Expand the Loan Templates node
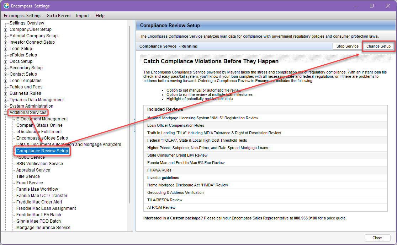Image resolution: width=397 pixels, height=245 pixels. [x=6, y=81]
